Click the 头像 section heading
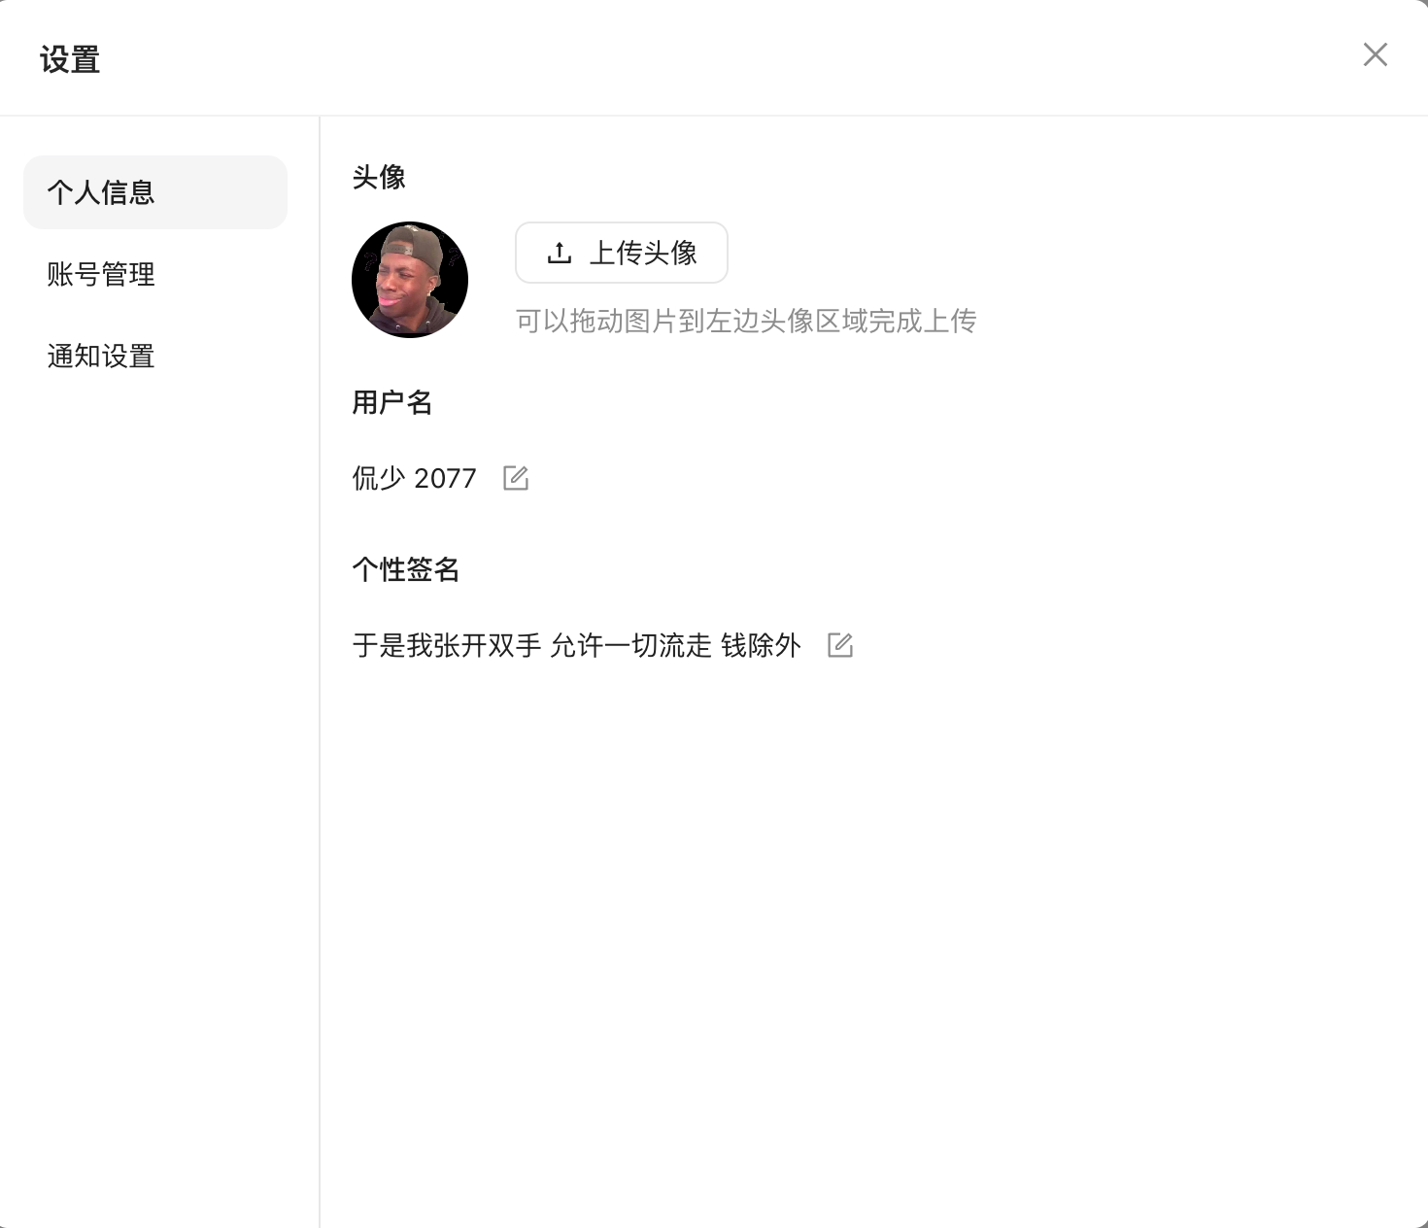1428x1228 pixels. click(x=379, y=177)
